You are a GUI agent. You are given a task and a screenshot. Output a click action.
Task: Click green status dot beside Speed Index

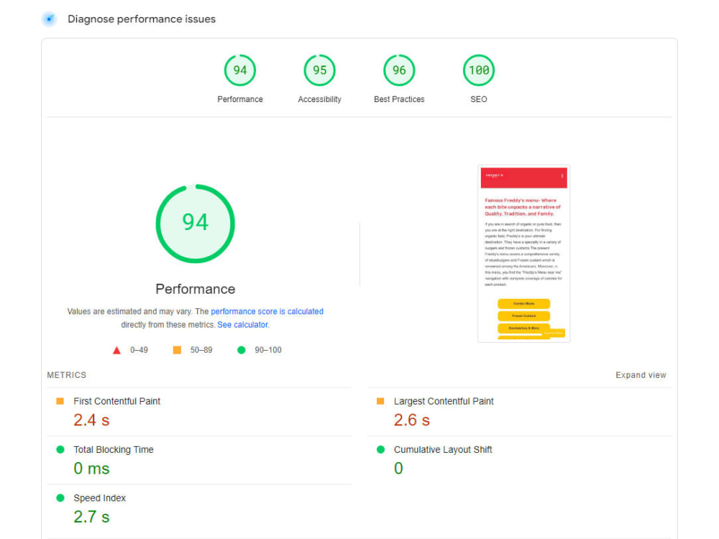tap(60, 498)
